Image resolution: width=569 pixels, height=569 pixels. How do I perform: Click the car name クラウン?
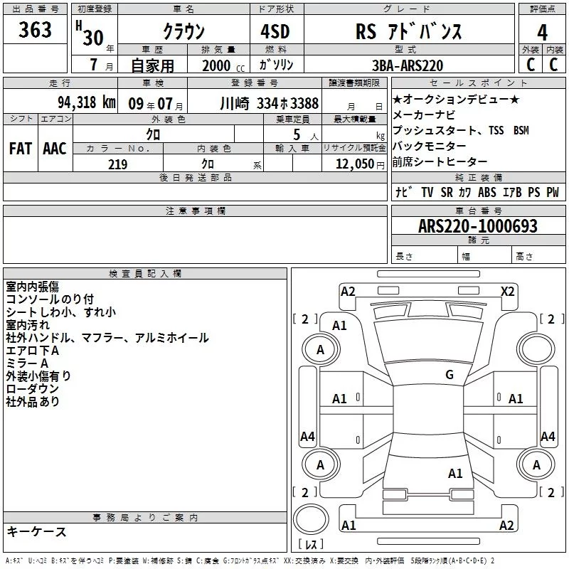coord(184,32)
